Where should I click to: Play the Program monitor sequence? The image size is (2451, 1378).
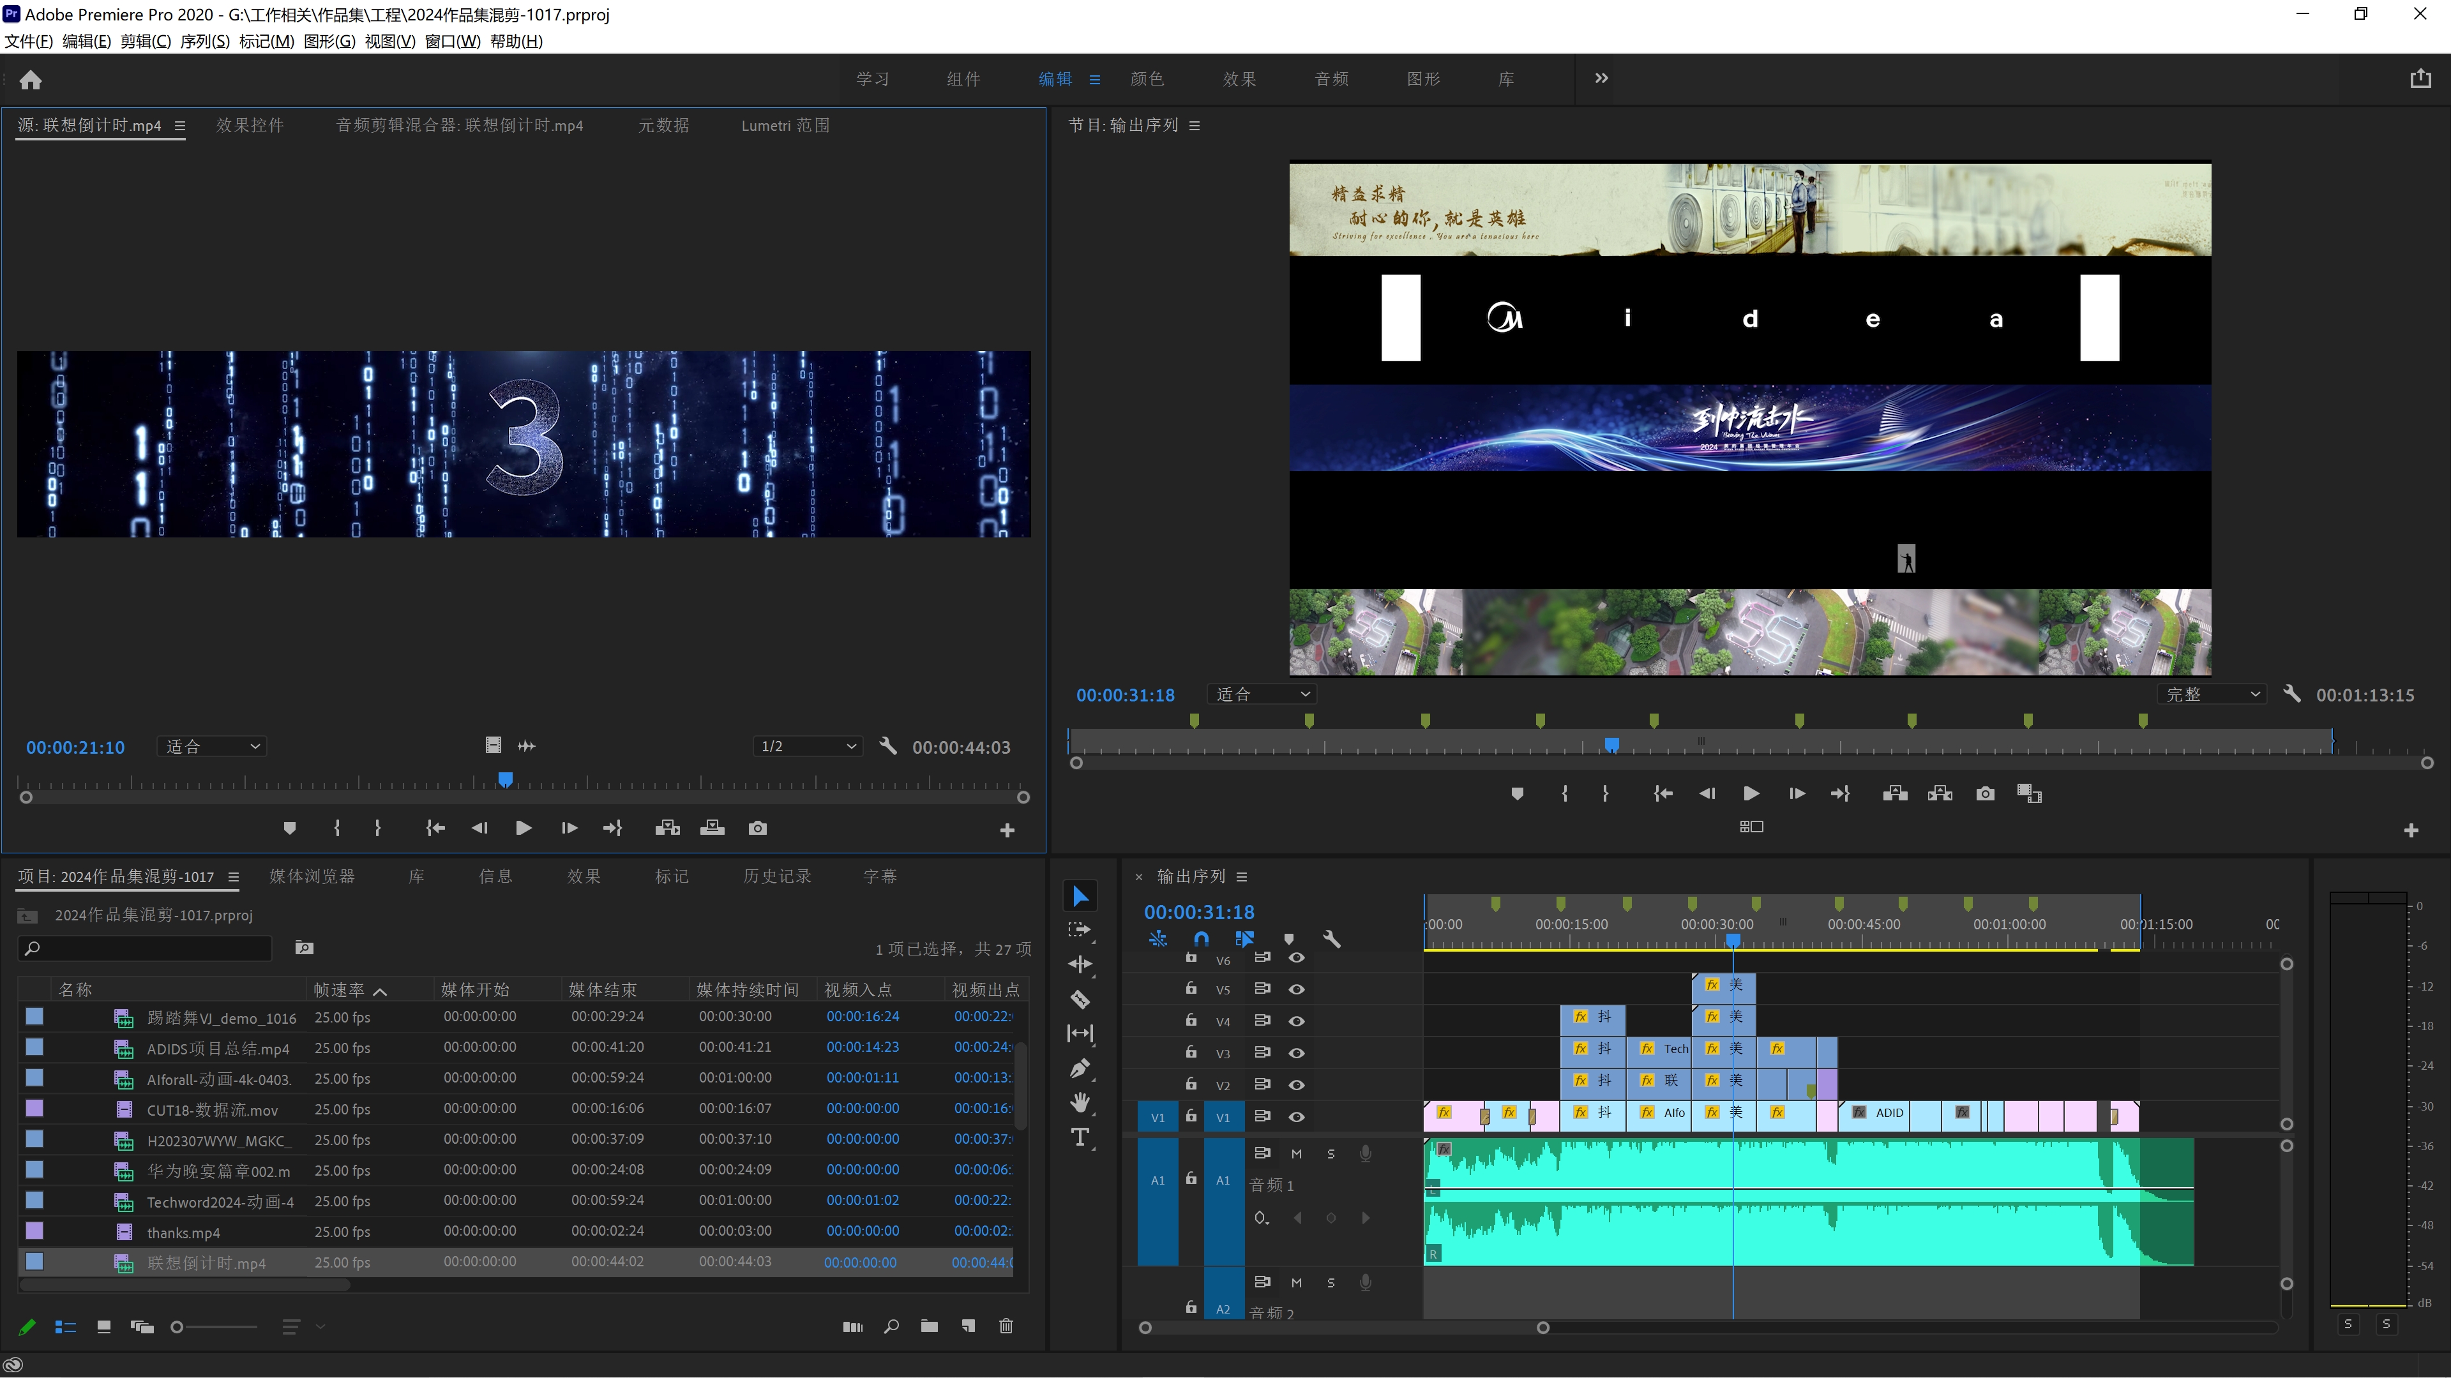pos(1751,794)
